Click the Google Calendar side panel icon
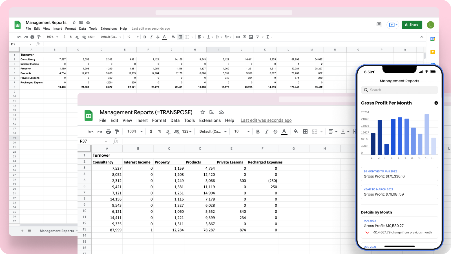This screenshot has height=254, width=451. click(x=432, y=39)
